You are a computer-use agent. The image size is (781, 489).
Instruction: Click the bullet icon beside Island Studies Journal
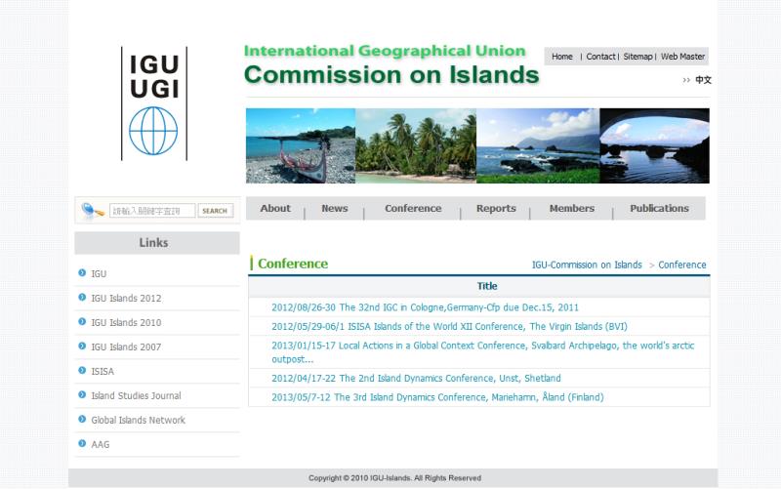pos(82,395)
